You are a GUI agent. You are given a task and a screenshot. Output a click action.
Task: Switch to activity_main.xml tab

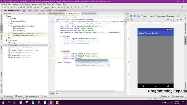point(56,14)
